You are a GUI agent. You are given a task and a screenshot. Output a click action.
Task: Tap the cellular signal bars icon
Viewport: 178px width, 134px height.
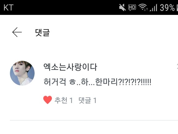(153, 7)
